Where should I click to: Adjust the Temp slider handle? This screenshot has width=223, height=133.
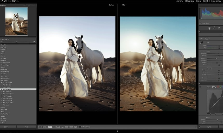[219, 46]
